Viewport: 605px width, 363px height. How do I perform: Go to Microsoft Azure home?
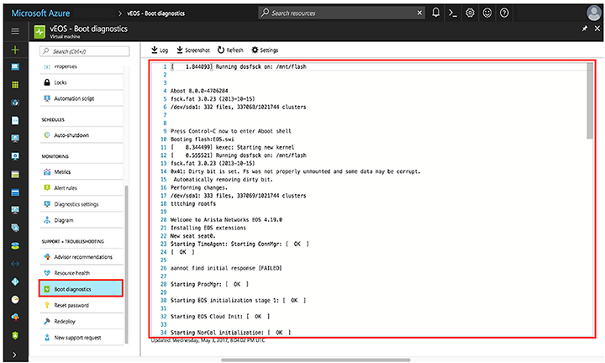[x=40, y=13]
